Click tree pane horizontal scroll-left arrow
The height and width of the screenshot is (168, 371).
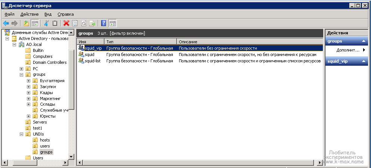(4, 162)
